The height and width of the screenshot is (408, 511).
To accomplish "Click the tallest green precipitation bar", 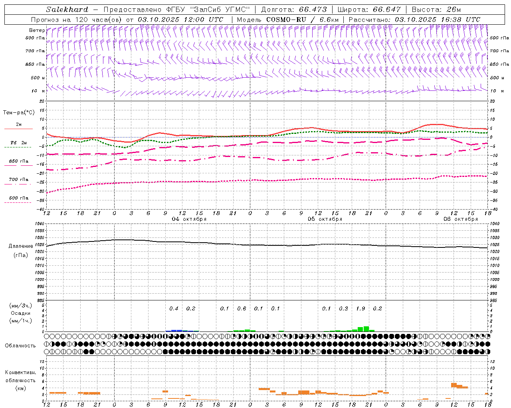I will (366, 329).
